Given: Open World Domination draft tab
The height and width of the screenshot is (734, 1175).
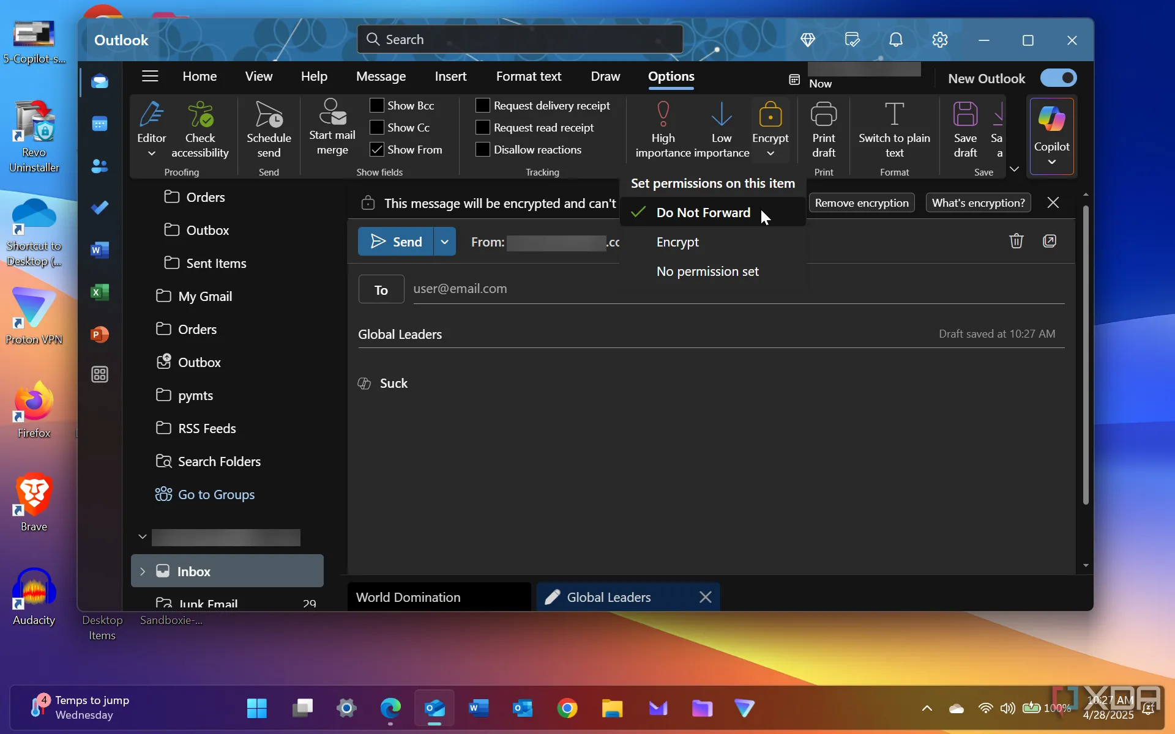Looking at the screenshot, I should click(x=439, y=597).
